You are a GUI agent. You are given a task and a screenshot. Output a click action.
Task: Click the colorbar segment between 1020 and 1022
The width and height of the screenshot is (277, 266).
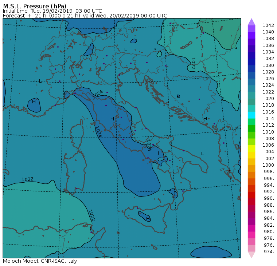(x=251, y=95)
